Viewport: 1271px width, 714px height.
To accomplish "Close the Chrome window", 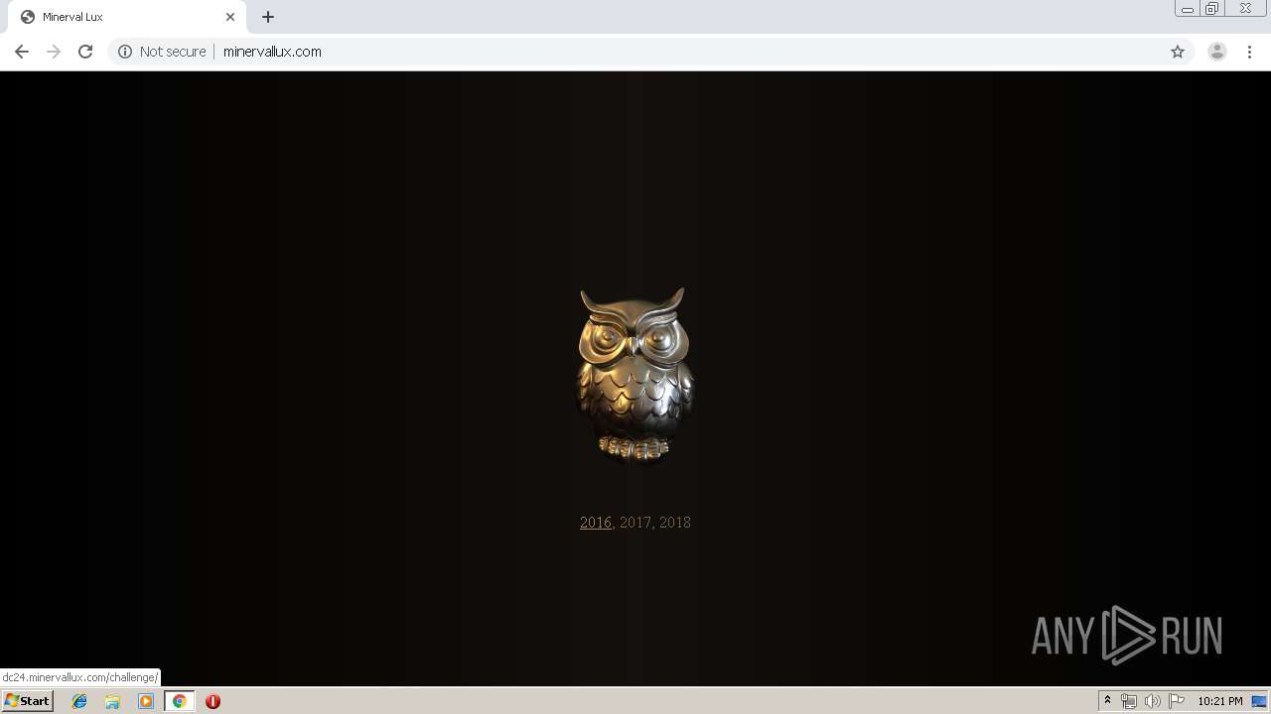I will tap(1245, 9).
